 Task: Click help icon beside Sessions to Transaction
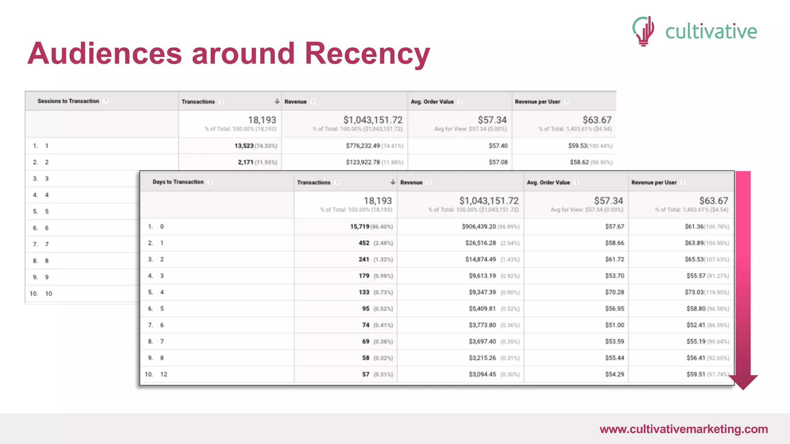(x=106, y=101)
